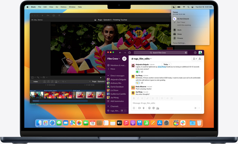Open the View menu
Screen dimensions: 238x144
pyautogui.click(x=51, y=7)
